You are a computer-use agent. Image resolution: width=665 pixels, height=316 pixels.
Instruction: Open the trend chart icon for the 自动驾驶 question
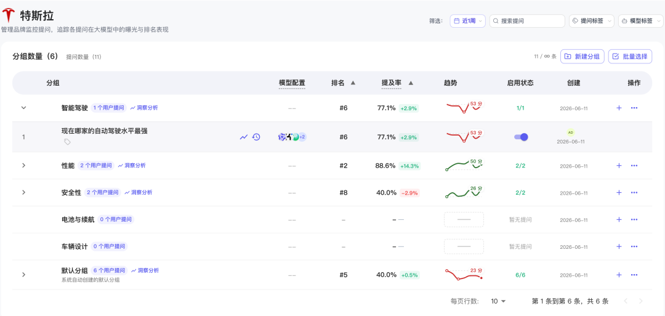[243, 137]
